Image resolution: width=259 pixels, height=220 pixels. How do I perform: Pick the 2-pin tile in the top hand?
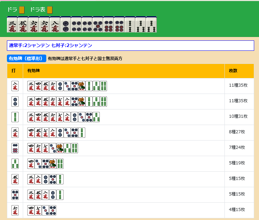point(66,25)
